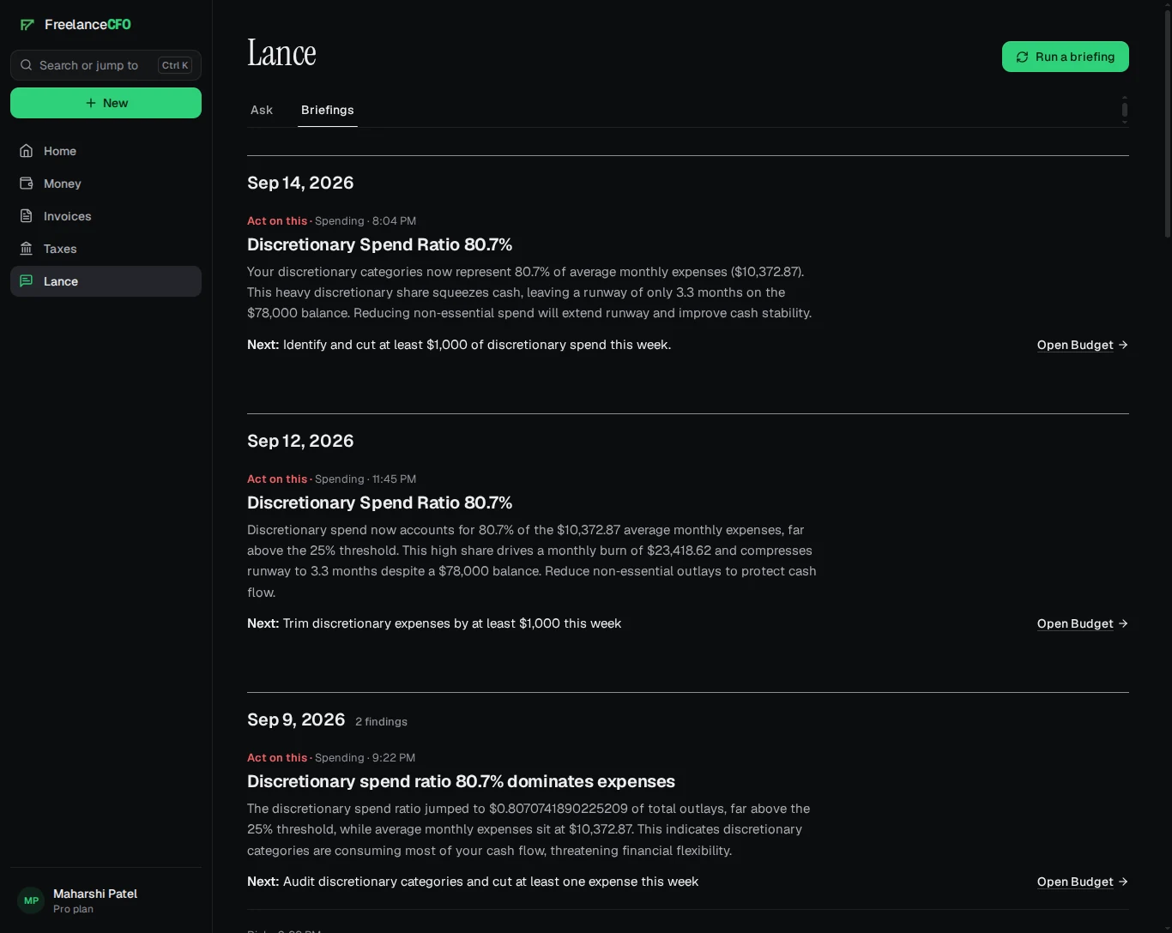Click the search magnifier icon
The image size is (1172, 933).
(x=27, y=65)
